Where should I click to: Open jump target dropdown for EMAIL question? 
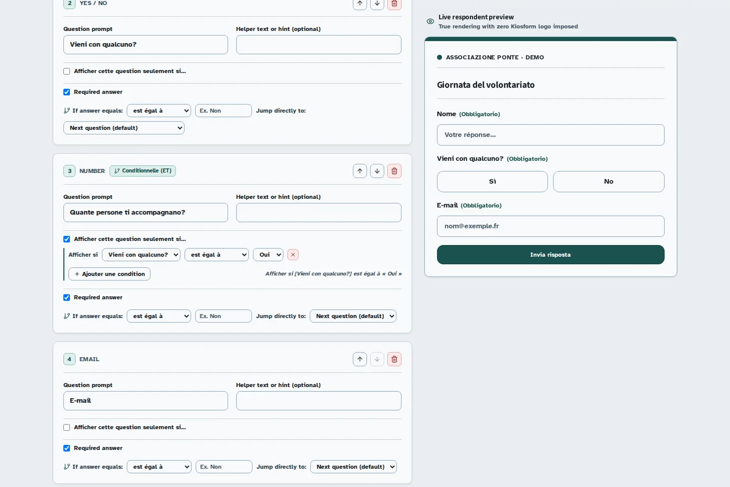(x=353, y=467)
